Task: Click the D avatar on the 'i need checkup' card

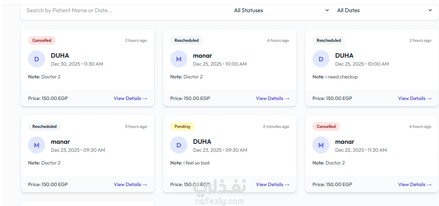Action: pyautogui.click(x=321, y=59)
